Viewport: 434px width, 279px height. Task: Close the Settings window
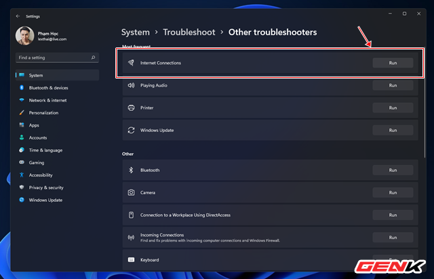pos(419,14)
